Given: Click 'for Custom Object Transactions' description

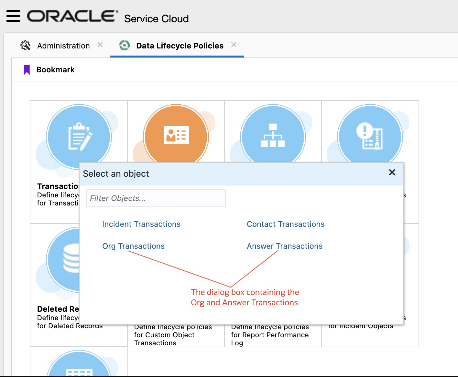Looking at the screenshot, I should point(164,339).
